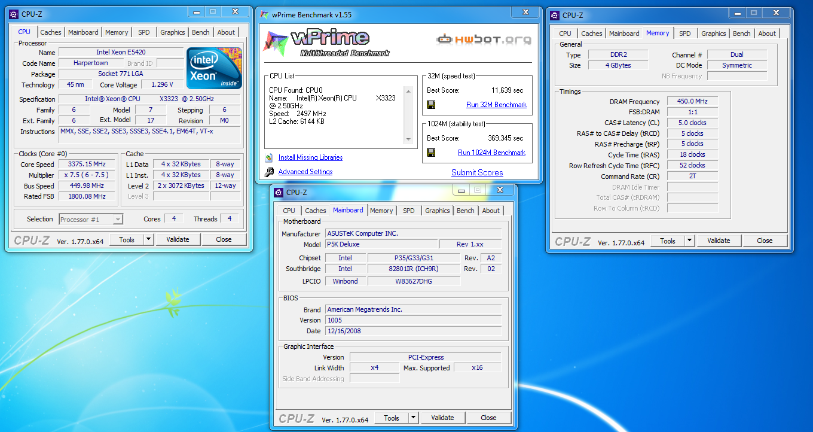This screenshot has height=432, width=813.
Task: Click the 82801IR (ICH9R) southbridge field
Action: point(414,269)
